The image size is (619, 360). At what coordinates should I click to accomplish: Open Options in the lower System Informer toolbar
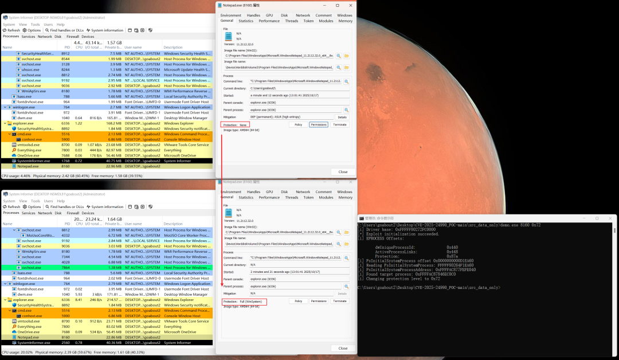33,207
